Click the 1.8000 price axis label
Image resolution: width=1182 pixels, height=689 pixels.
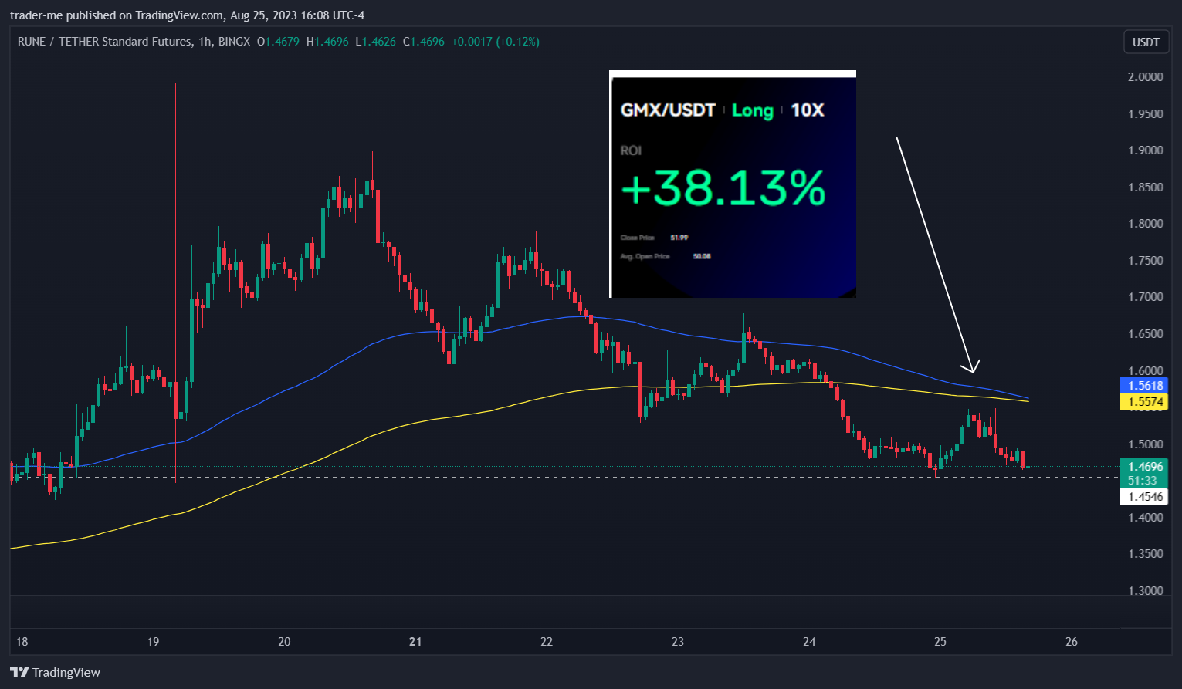click(1146, 223)
